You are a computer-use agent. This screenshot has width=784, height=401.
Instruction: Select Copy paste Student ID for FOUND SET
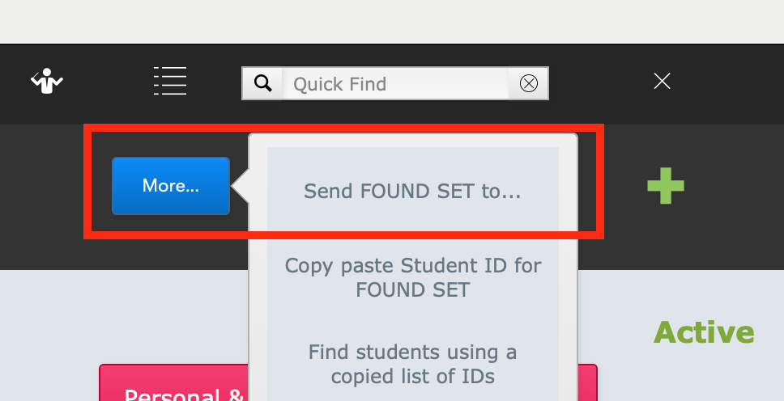click(413, 277)
